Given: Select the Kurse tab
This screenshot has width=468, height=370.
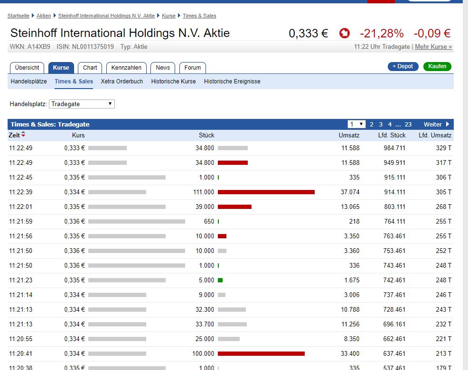Looking at the screenshot, I should pyautogui.click(x=61, y=68).
